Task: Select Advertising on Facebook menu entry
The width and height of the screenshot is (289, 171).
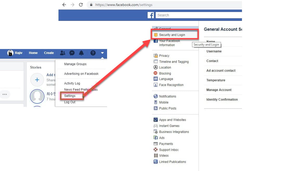Action: pyautogui.click(x=81, y=74)
